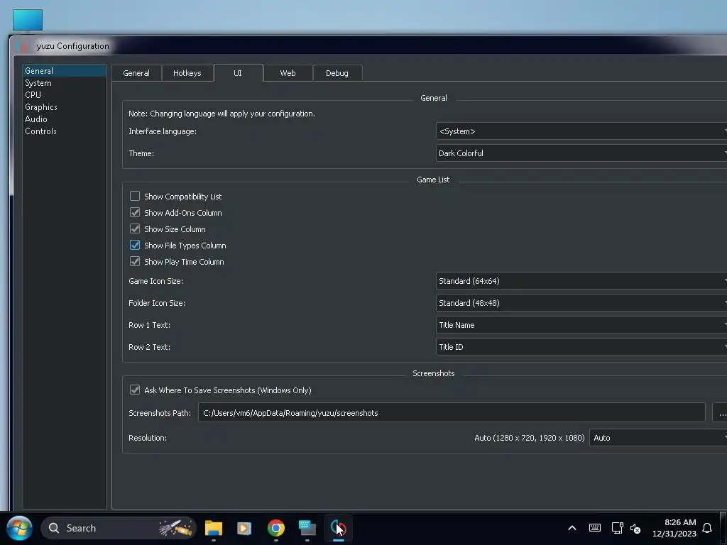This screenshot has height=545, width=727.
Task: Open the yuzu emulator taskbar icon
Action: pos(338,528)
